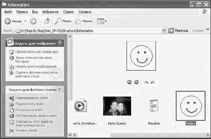Click the e-mail file envelope icon
The width and height of the screenshot is (211, 139).
click(12, 122)
